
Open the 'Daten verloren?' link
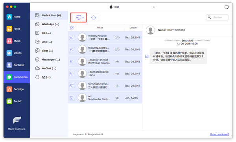(219, 134)
